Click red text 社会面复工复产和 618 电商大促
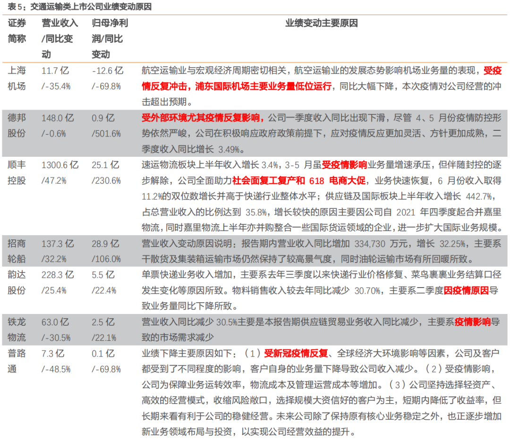Image resolution: width=510 pixels, height=441 pixels. [299, 181]
